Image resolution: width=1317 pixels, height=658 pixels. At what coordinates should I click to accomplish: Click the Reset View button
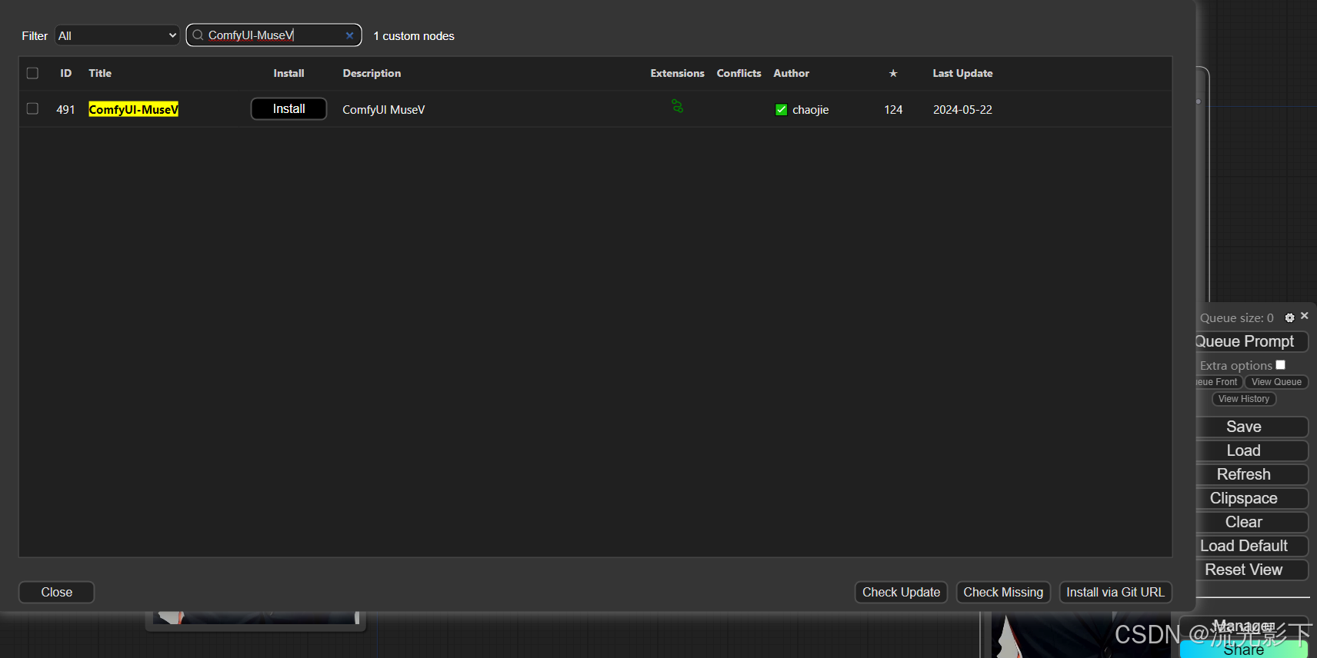click(1252, 570)
